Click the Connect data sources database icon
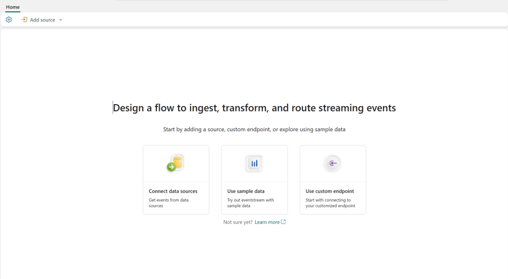The image size is (508, 279). tap(176, 163)
